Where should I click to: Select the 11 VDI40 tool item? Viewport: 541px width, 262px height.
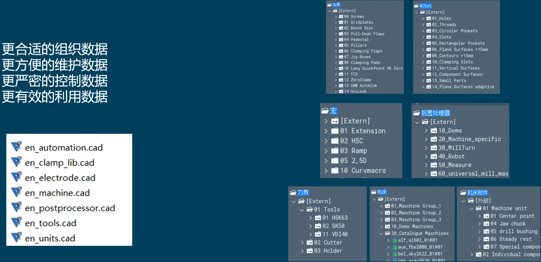tap(335, 234)
